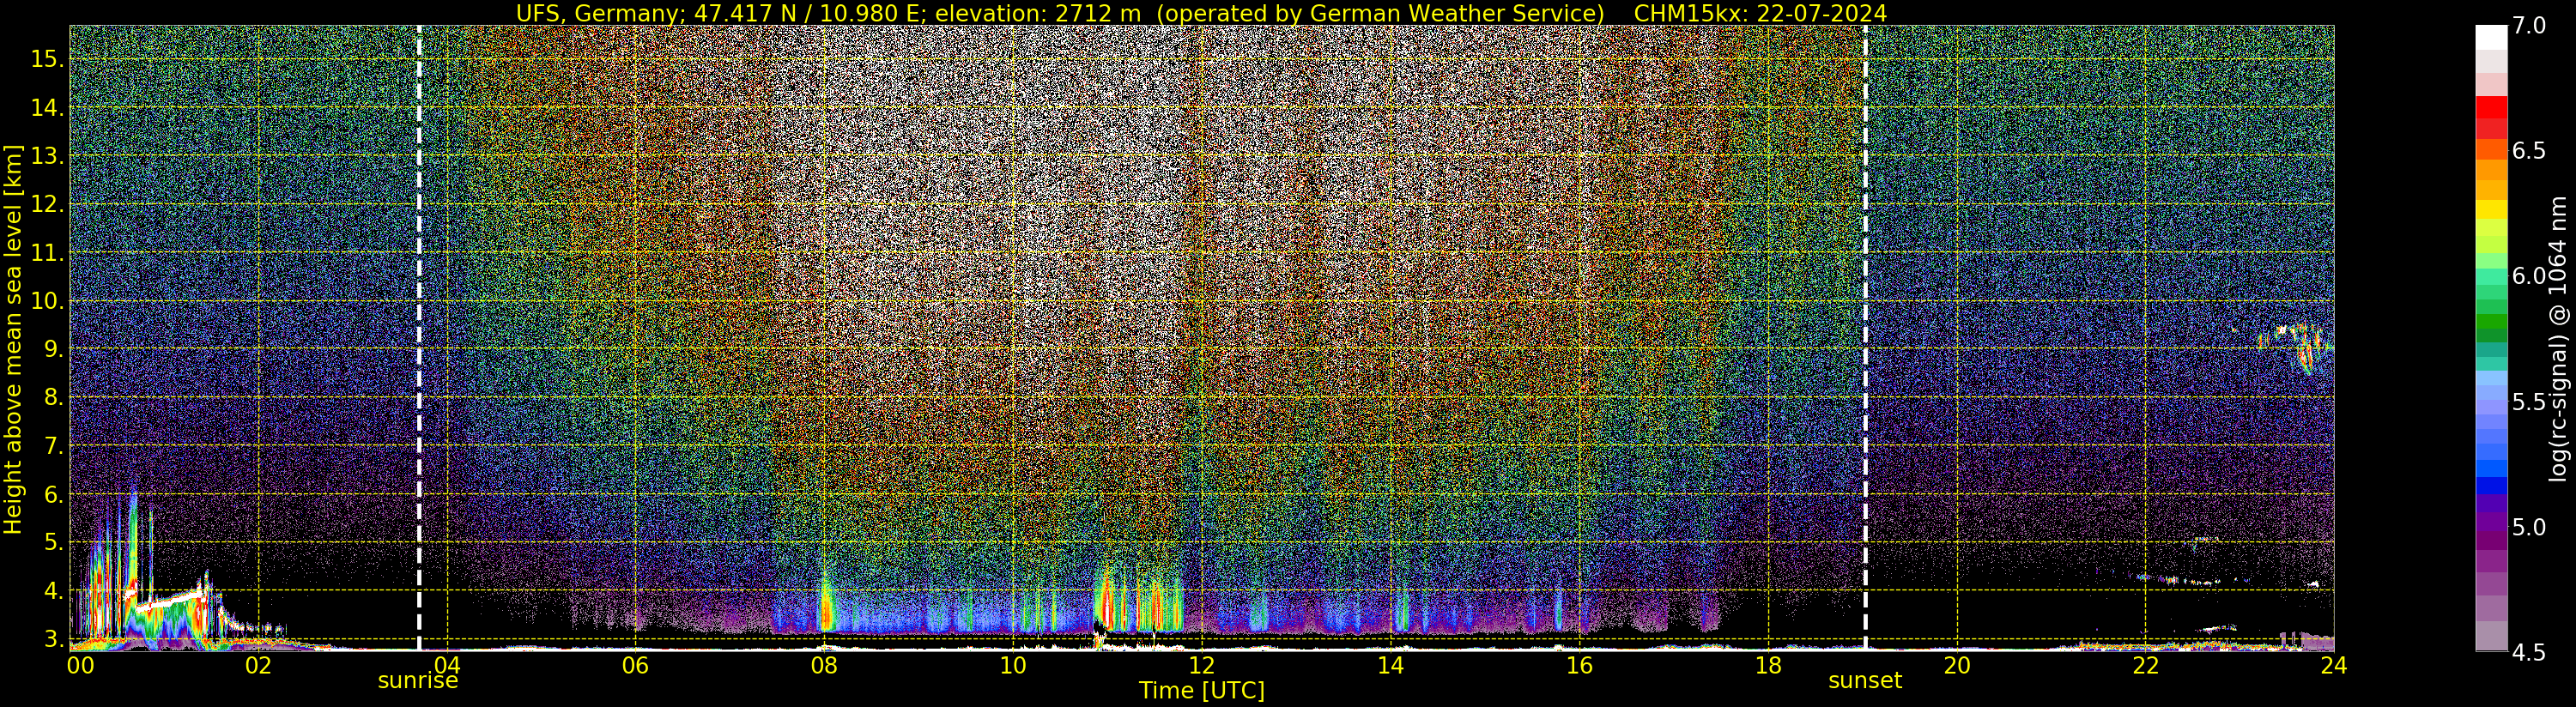Click the '18' time tick label
This screenshot has height=707, width=2576.
[1768, 665]
